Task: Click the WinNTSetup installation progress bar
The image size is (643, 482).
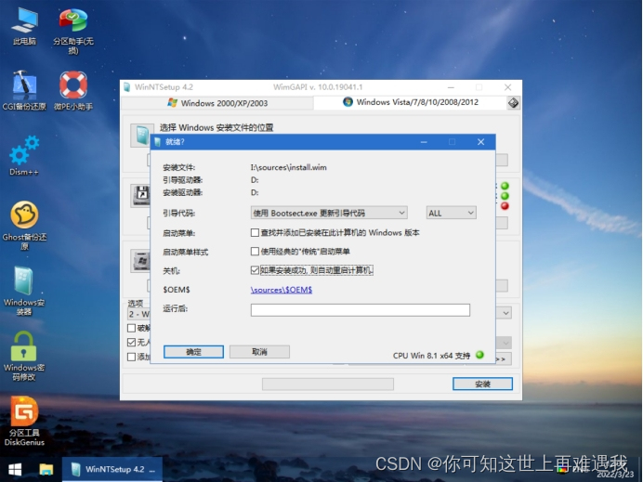Action: pyautogui.click(x=328, y=384)
